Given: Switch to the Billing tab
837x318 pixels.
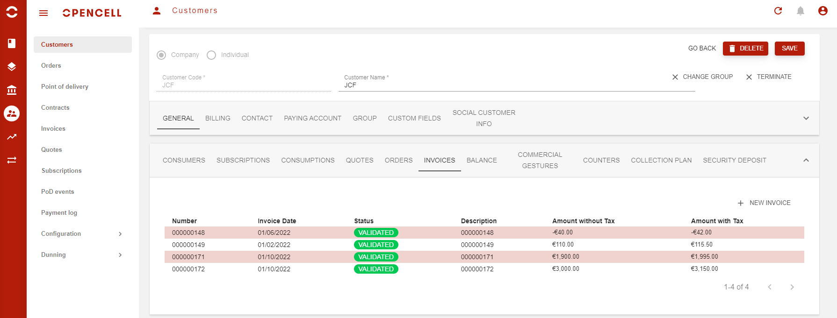Looking at the screenshot, I should coord(217,118).
